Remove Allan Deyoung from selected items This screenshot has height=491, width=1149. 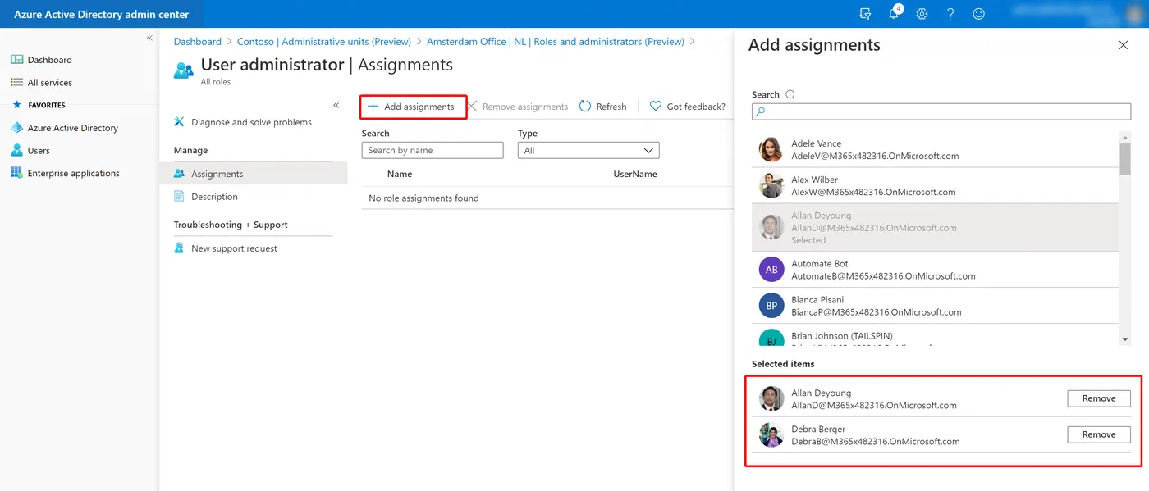coord(1099,398)
